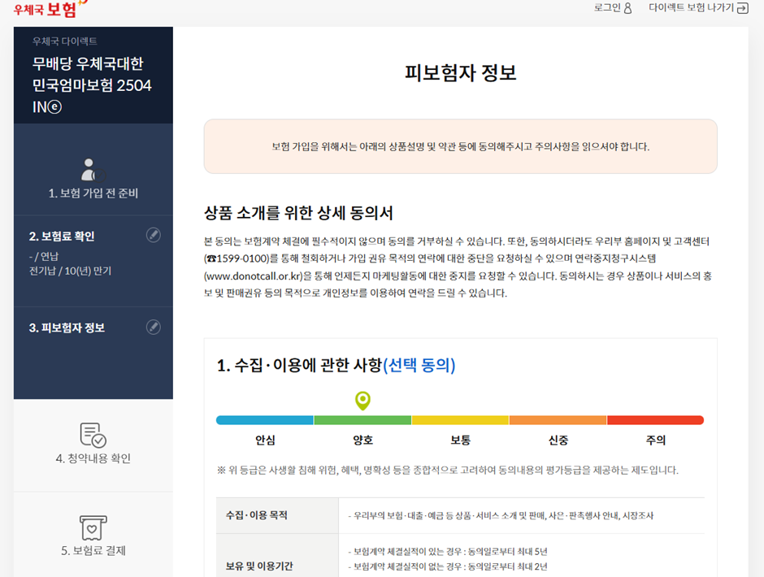Viewport: 764px width, 577px height.
Task: Click blue 안심 segment of rating bar
Action: [265, 420]
